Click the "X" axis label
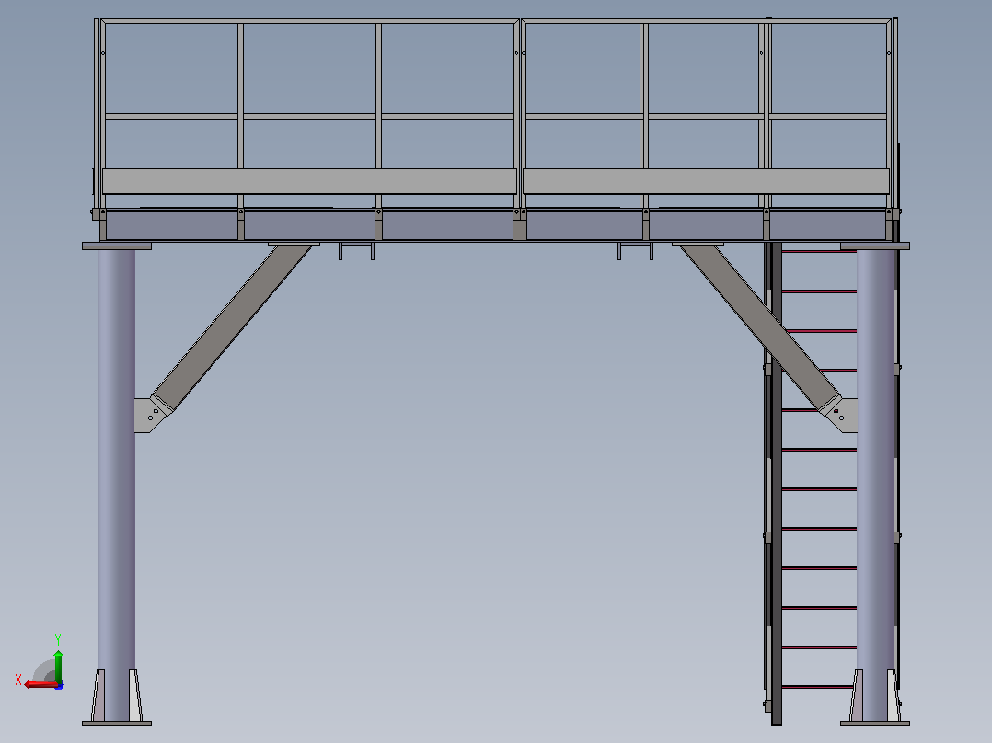Image resolution: width=992 pixels, height=743 pixels. click(18, 680)
